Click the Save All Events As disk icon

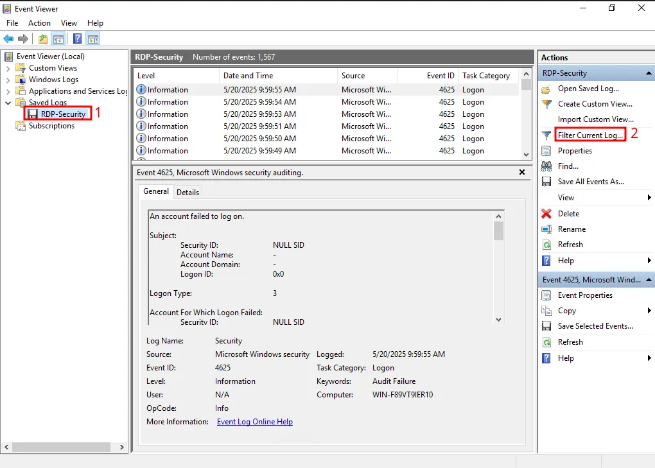[x=546, y=182]
